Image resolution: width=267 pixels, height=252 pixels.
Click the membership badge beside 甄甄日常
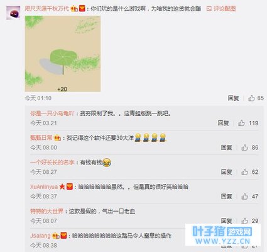[57, 138]
